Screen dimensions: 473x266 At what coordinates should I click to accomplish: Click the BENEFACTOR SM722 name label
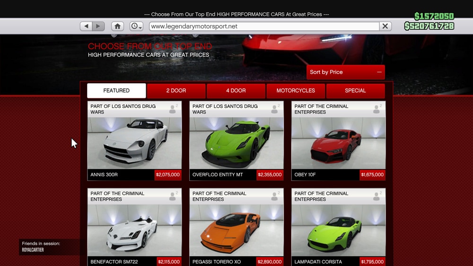(x=114, y=262)
